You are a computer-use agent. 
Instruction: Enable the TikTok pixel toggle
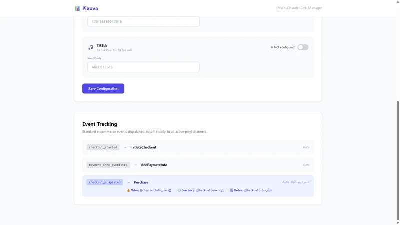click(x=303, y=47)
